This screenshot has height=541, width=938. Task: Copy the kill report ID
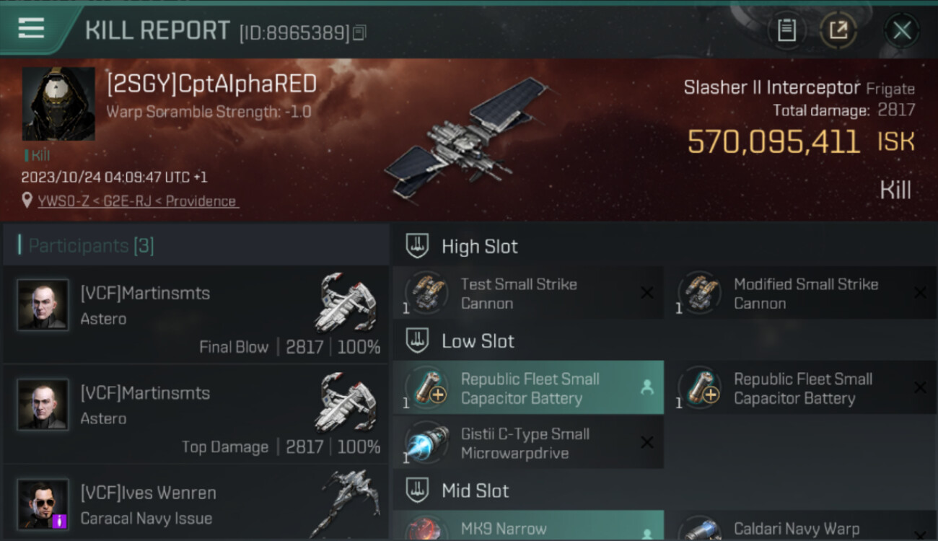coord(360,32)
